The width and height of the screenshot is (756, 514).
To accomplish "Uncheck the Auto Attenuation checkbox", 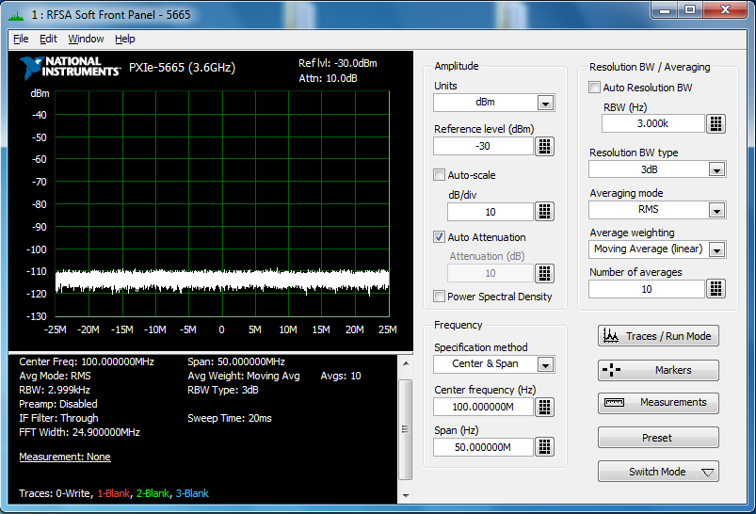I will pyautogui.click(x=439, y=237).
